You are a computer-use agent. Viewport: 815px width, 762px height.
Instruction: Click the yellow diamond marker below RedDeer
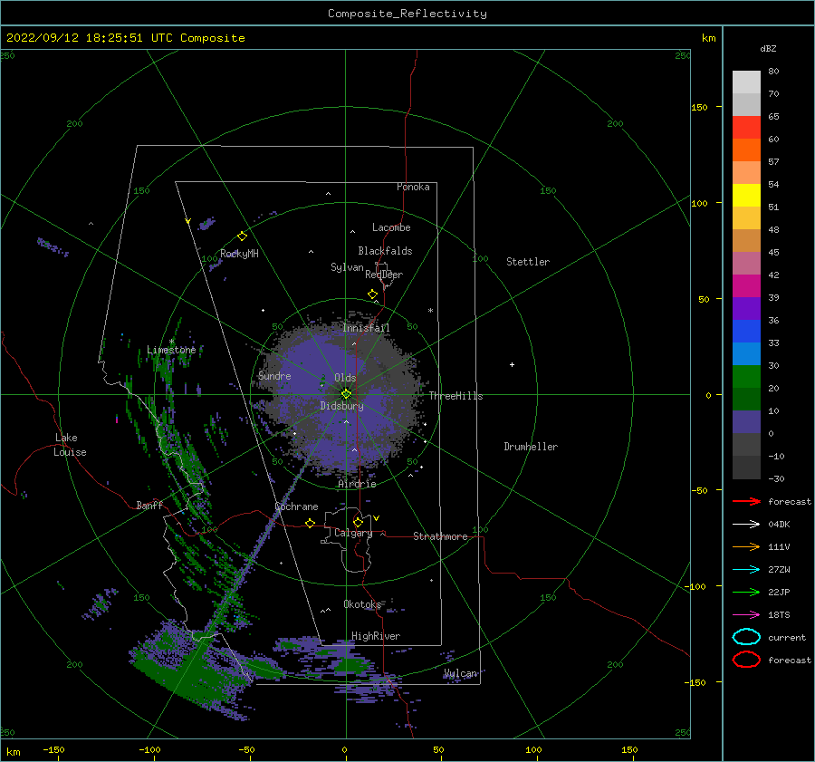372,294
